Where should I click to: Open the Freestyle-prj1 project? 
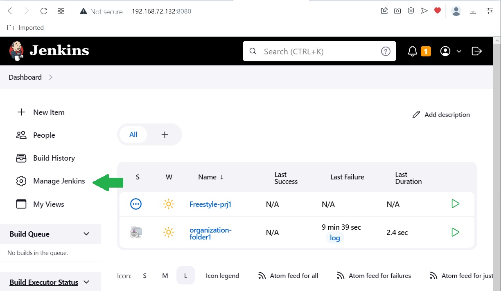(x=210, y=204)
